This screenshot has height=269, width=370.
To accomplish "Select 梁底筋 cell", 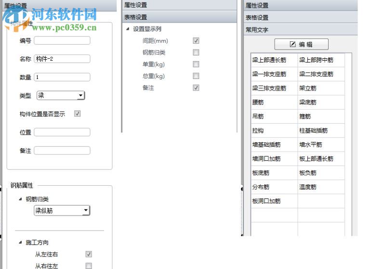I will pos(321,102).
